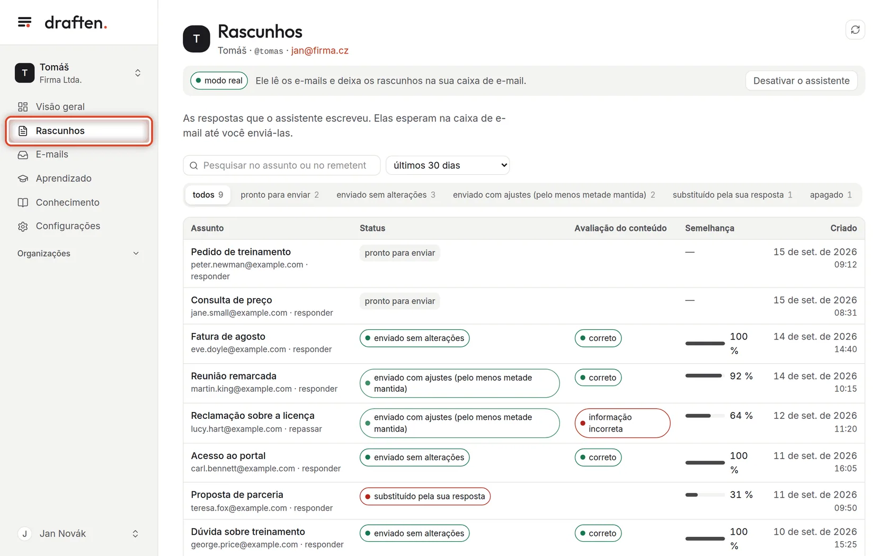The height and width of the screenshot is (556, 890).
Task: Click the Configurações gear icon
Action: 23,226
